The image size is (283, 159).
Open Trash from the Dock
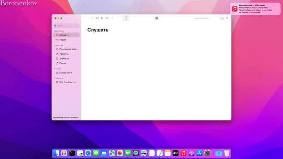pos(227,153)
